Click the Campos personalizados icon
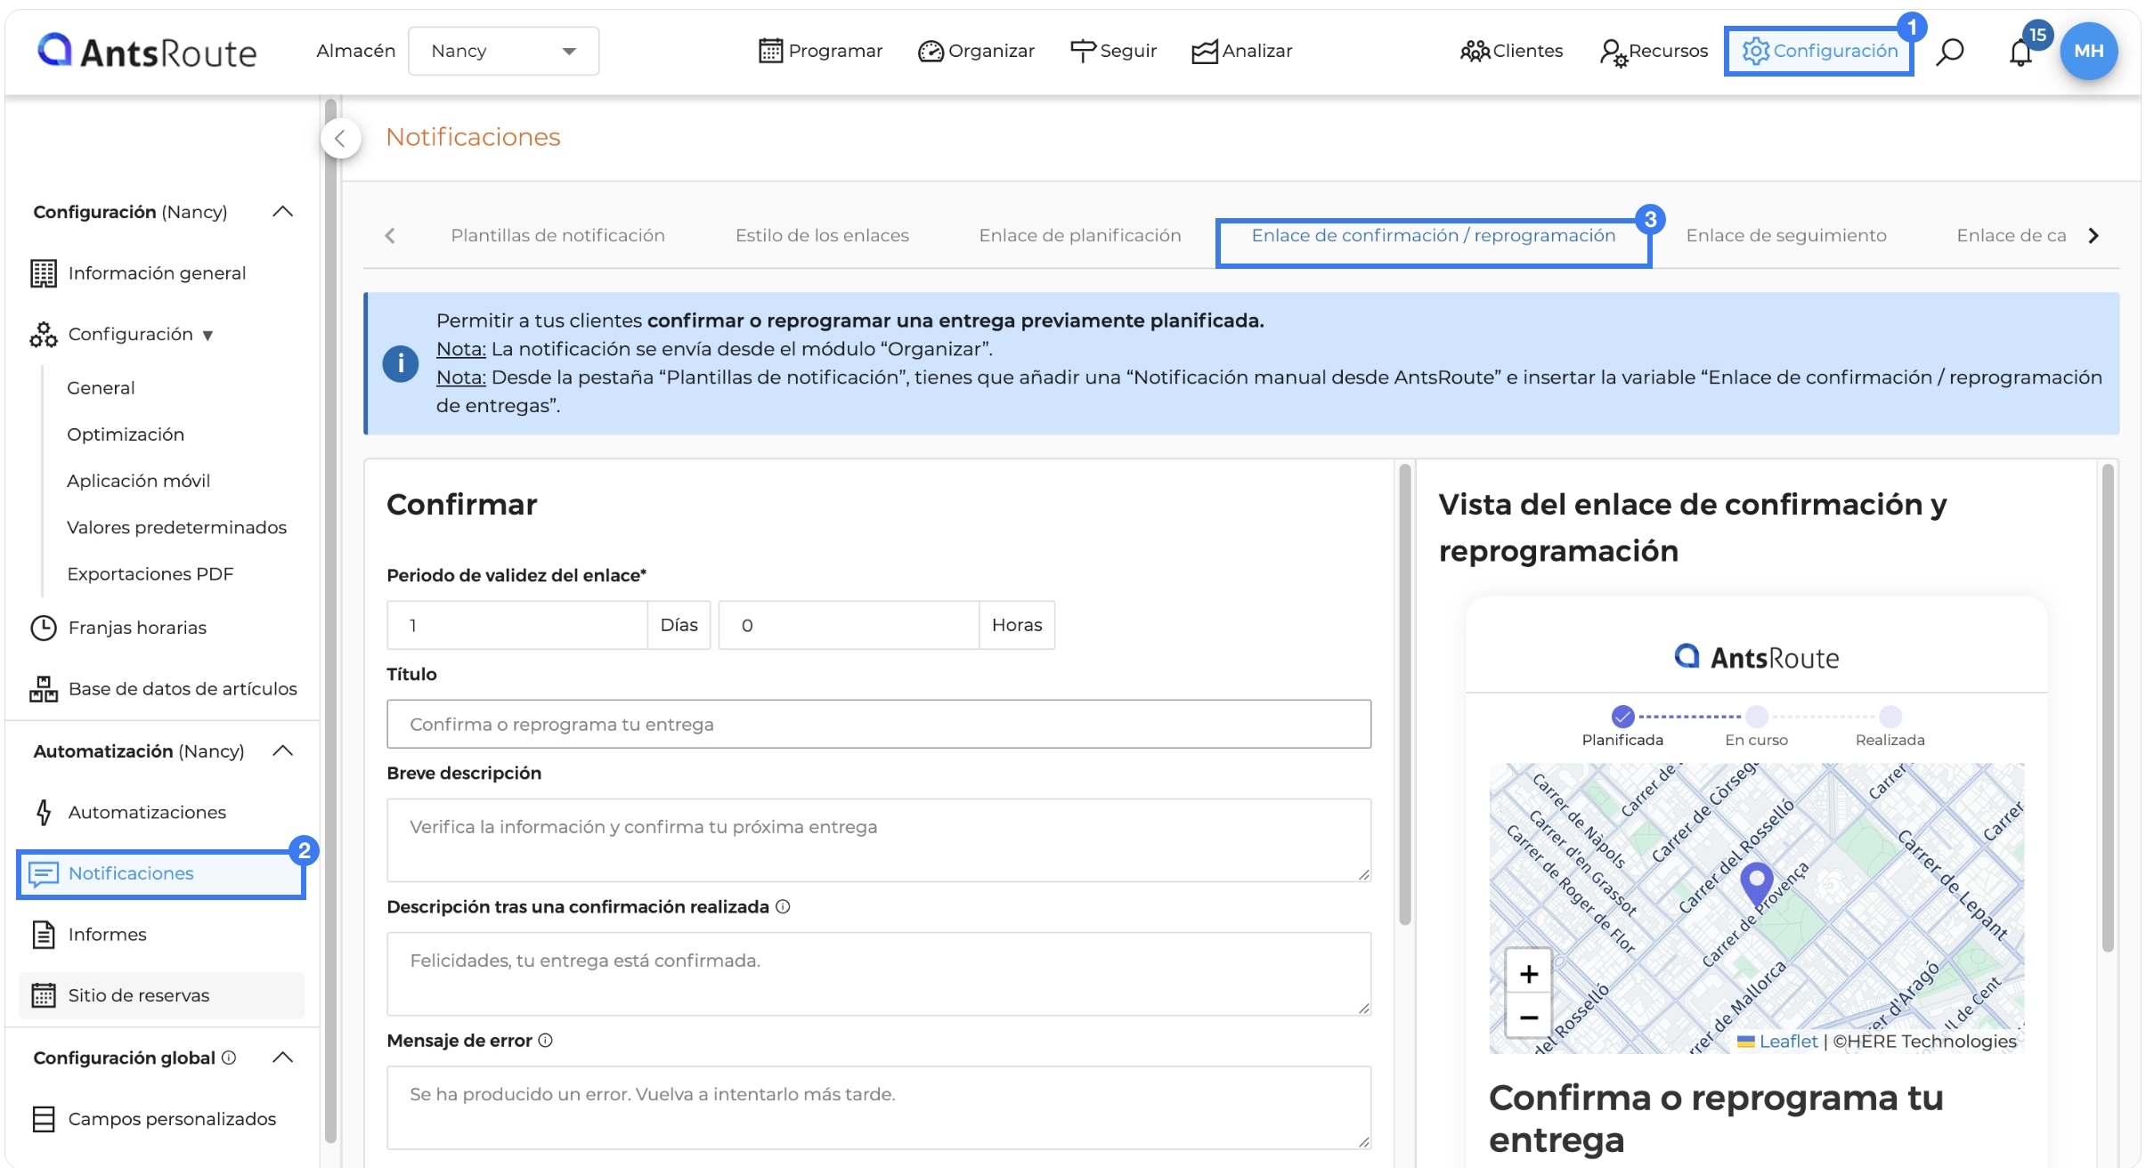Image resolution: width=2146 pixels, height=1168 pixels. (x=44, y=1119)
